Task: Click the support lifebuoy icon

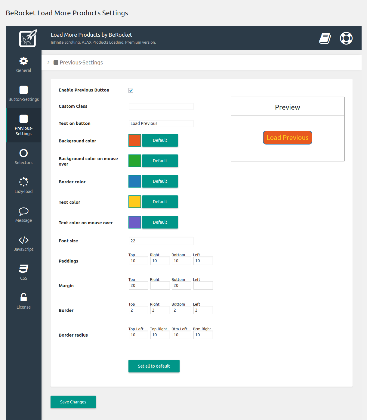Action: [346, 38]
